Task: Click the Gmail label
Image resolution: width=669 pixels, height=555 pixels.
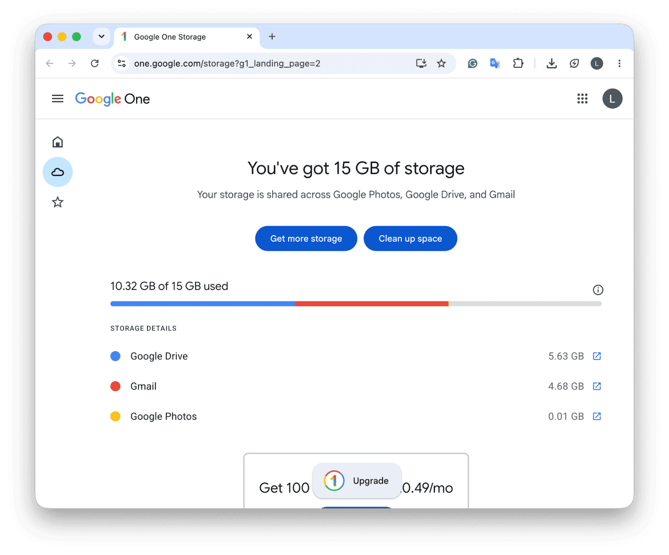Action: [x=143, y=386]
